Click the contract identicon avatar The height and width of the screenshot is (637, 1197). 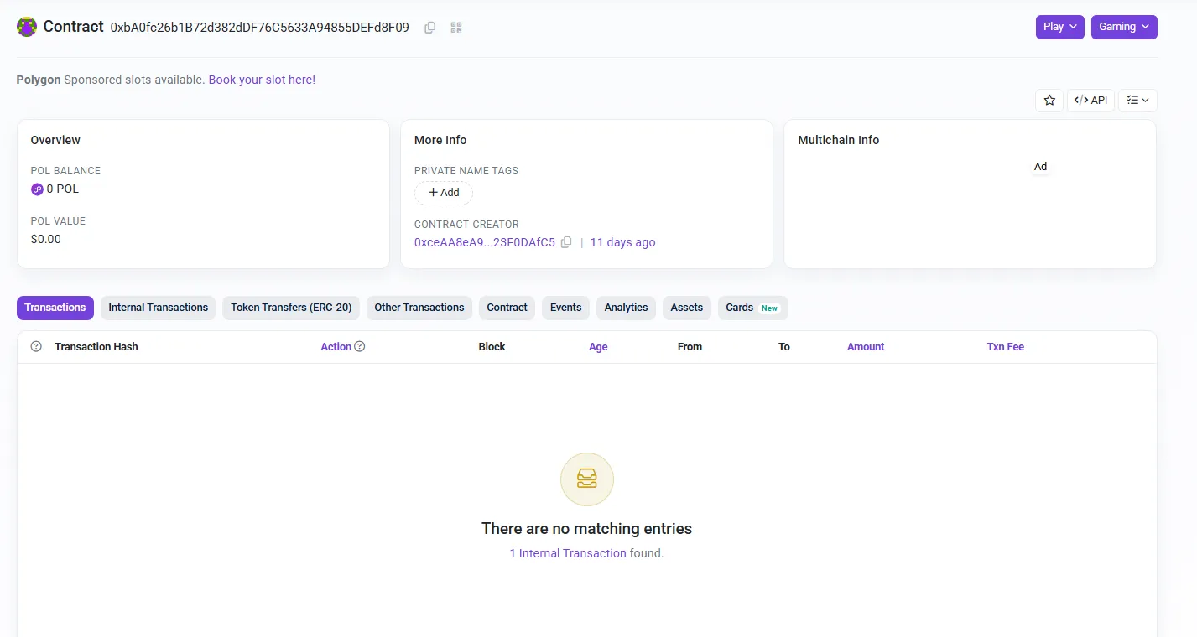point(27,27)
